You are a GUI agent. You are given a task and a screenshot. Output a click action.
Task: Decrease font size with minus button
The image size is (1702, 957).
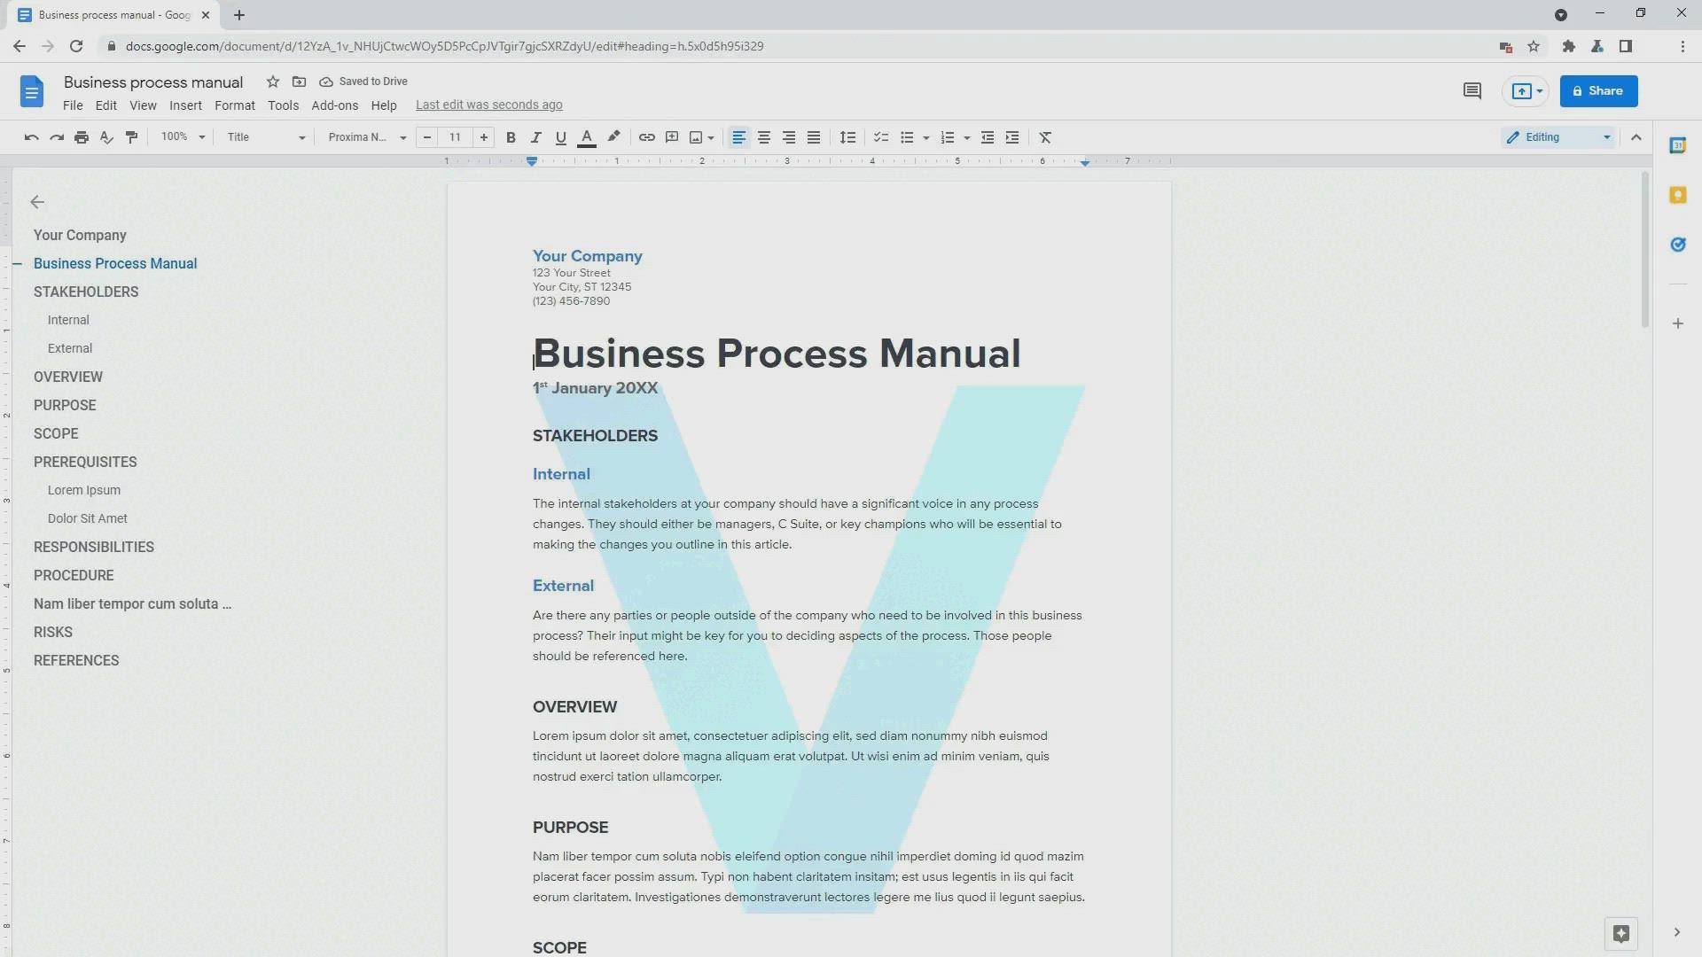(427, 137)
